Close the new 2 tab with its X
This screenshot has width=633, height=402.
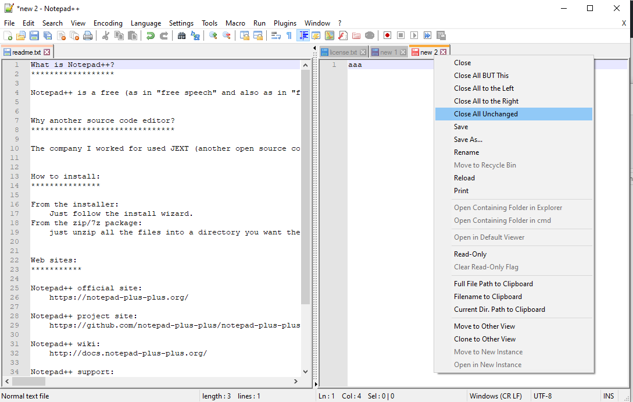(444, 52)
